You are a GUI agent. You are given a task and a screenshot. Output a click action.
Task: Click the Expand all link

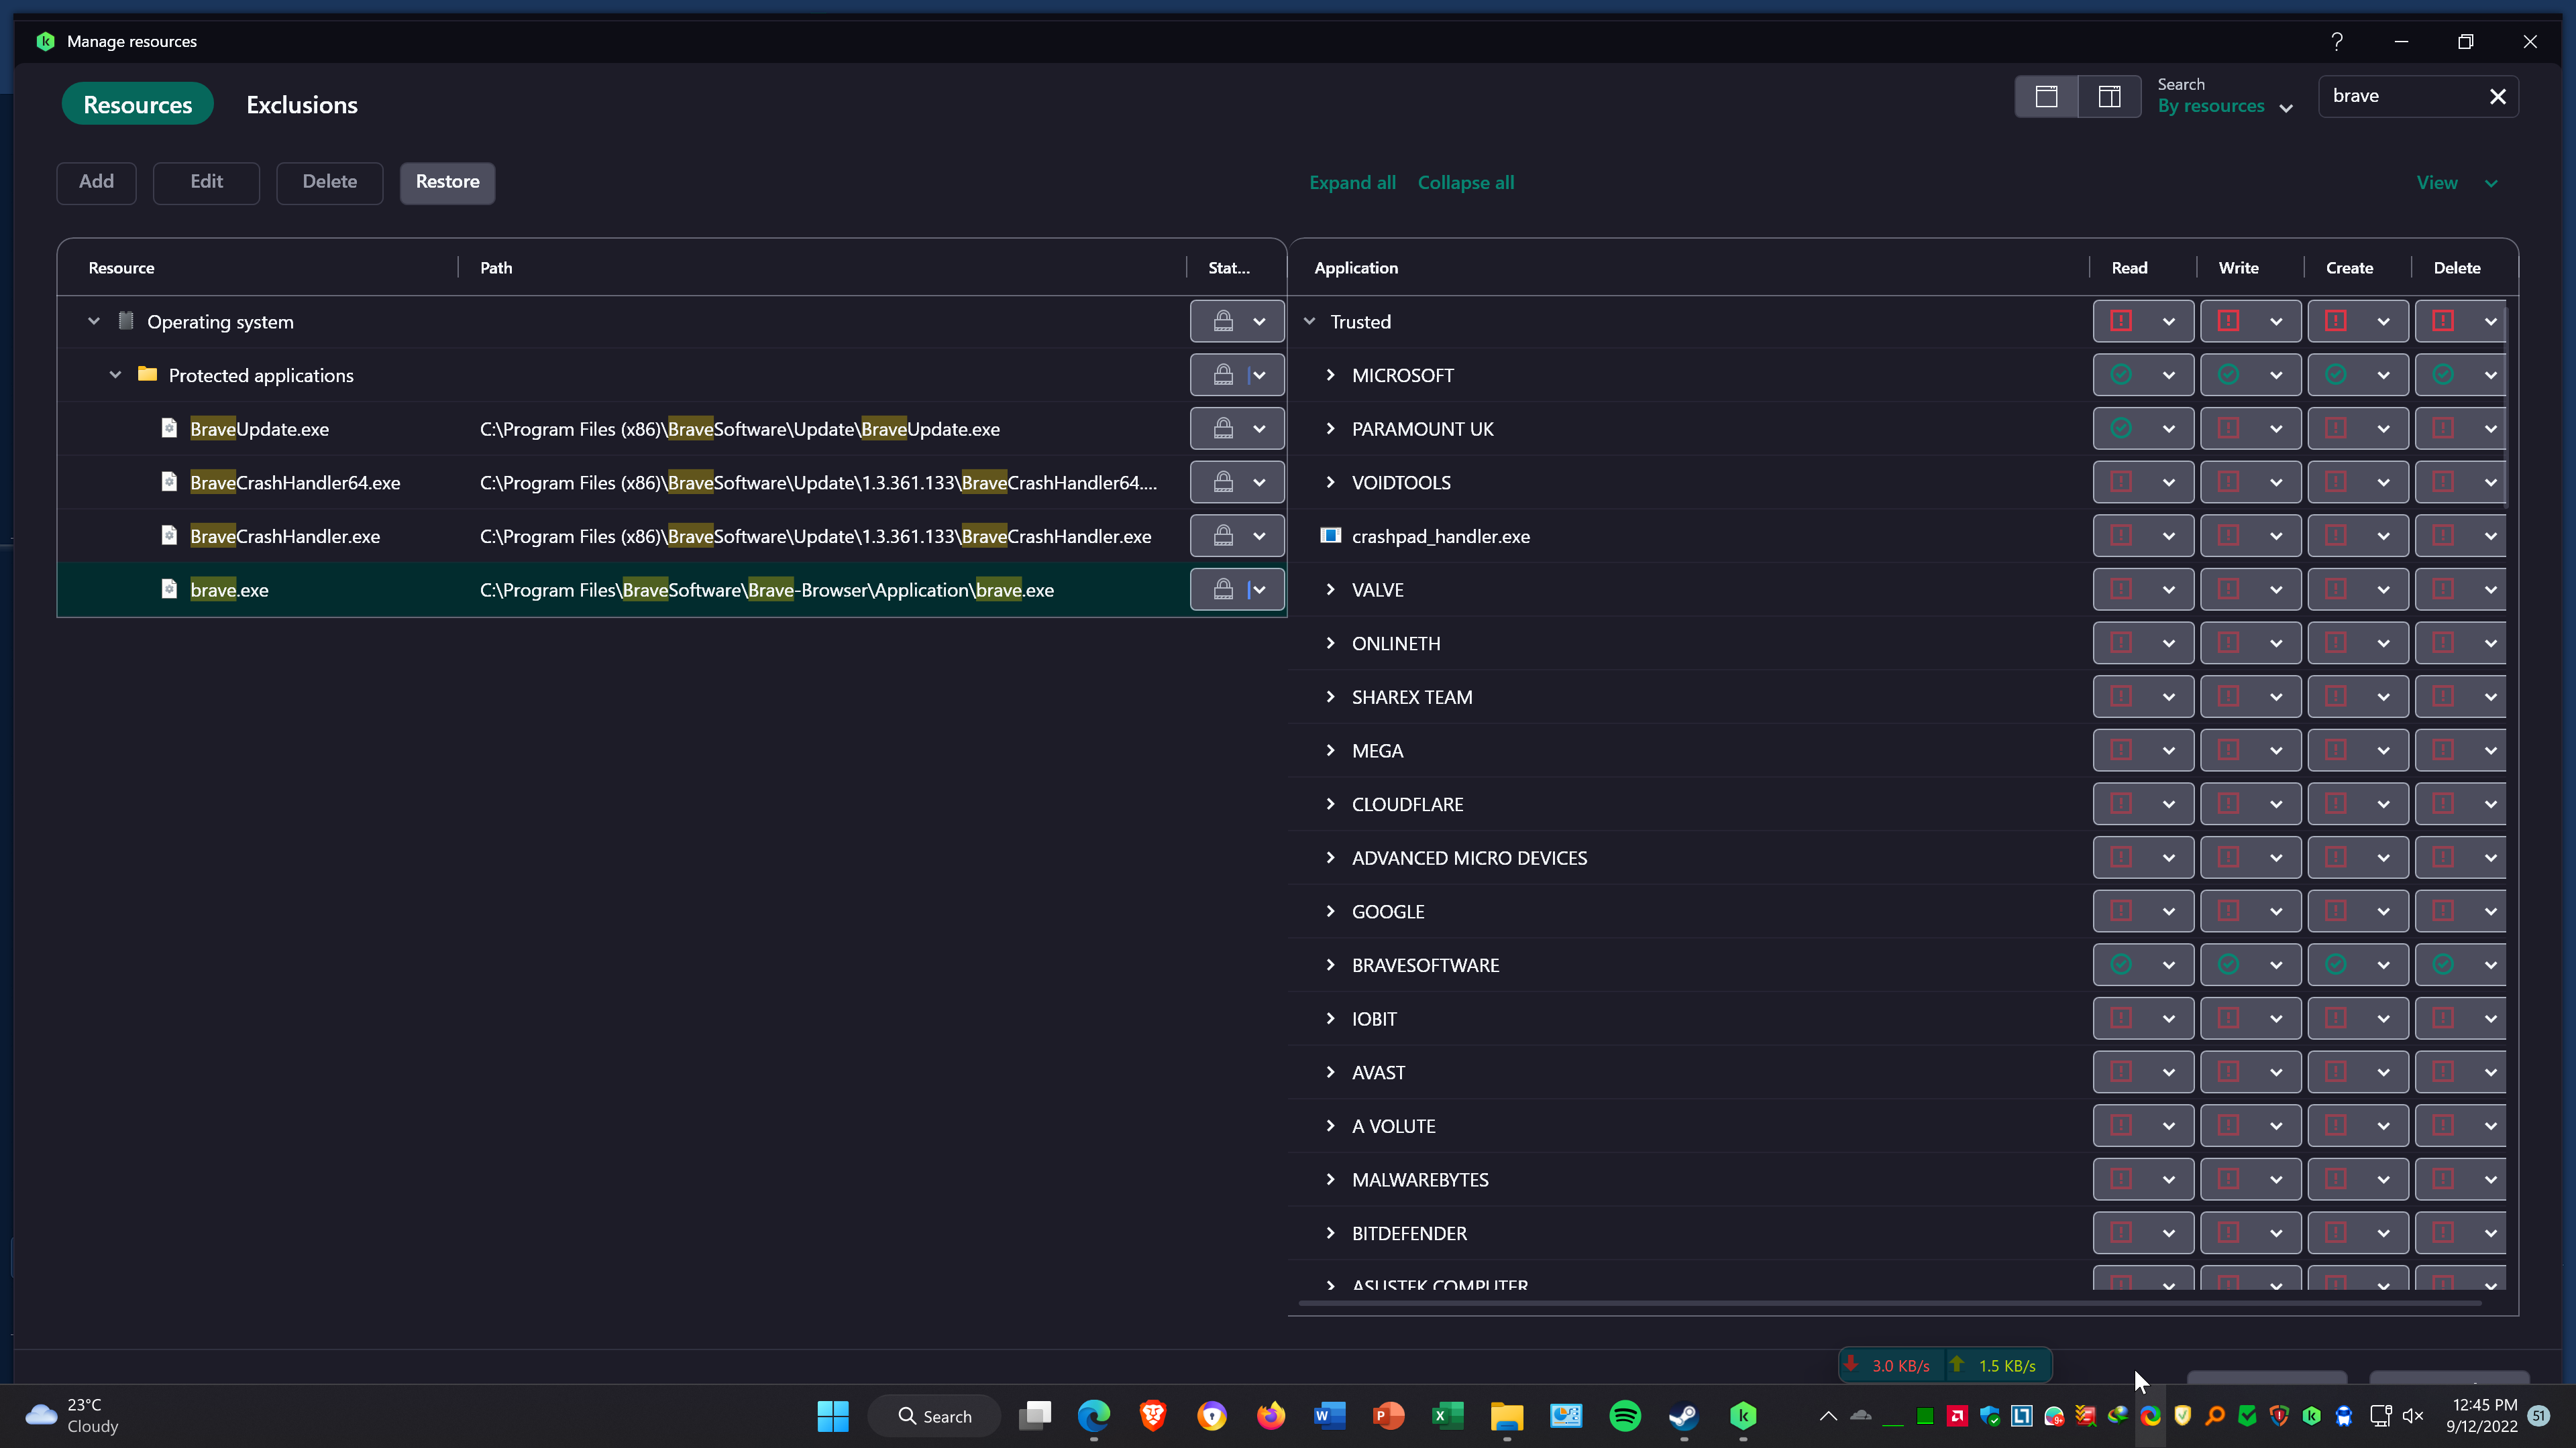(1352, 183)
